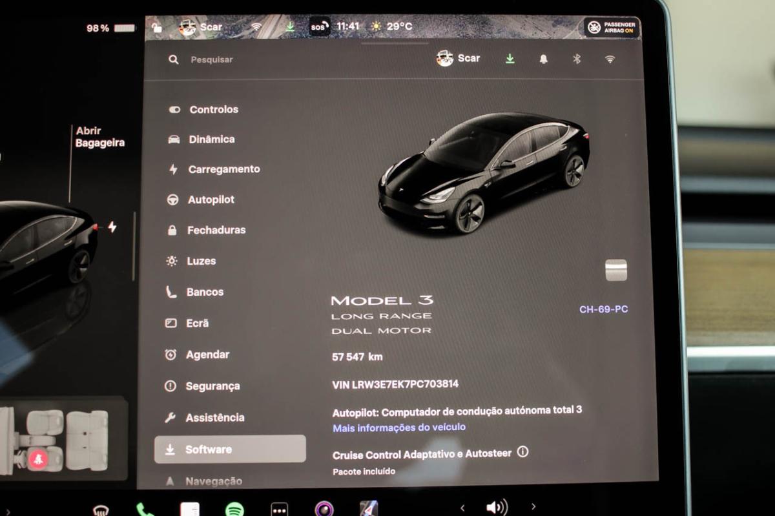The width and height of the screenshot is (775, 516).
Task: Open the navigation maps app in dock
Action: [x=369, y=509]
